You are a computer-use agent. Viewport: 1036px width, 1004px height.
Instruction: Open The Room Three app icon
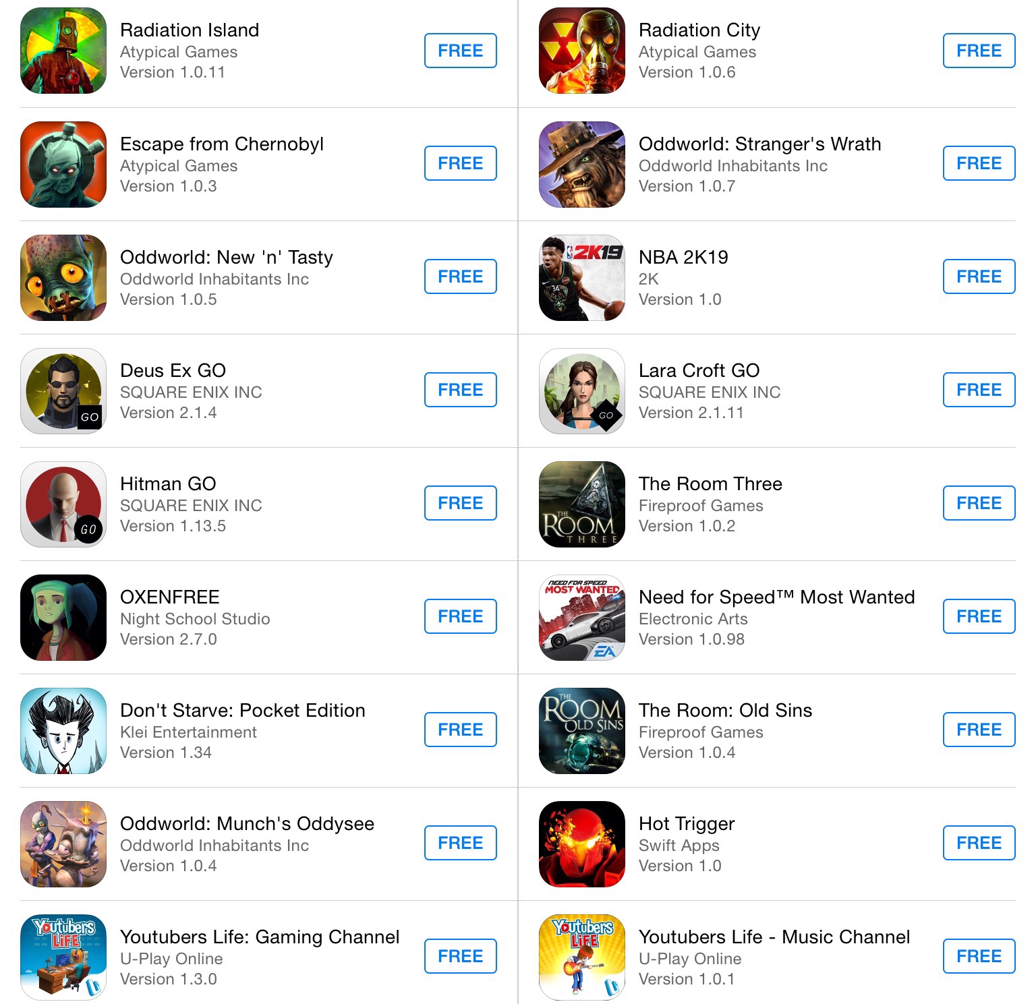pos(582,504)
